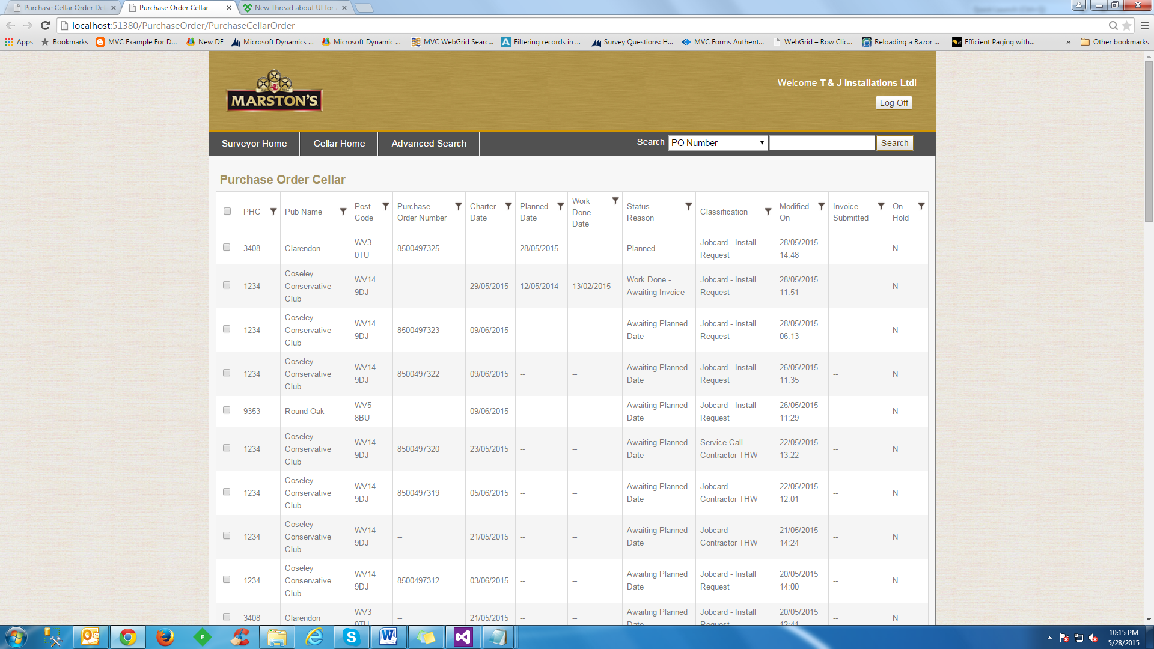The height and width of the screenshot is (649, 1154).
Task: Open the Cellar Home menu item
Action: point(339,144)
